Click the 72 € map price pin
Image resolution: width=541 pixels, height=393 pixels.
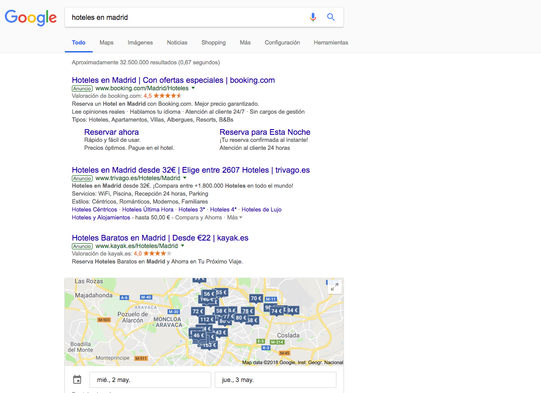point(198,311)
